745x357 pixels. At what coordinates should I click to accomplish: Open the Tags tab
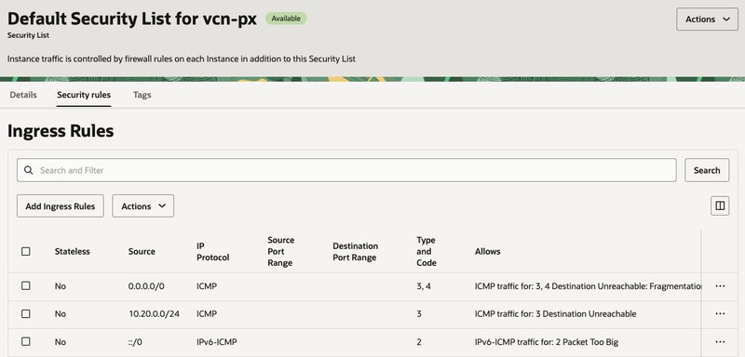point(142,95)
